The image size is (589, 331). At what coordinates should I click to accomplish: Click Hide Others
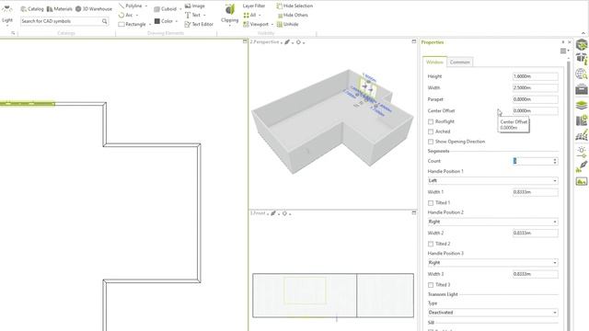[293, 15]
